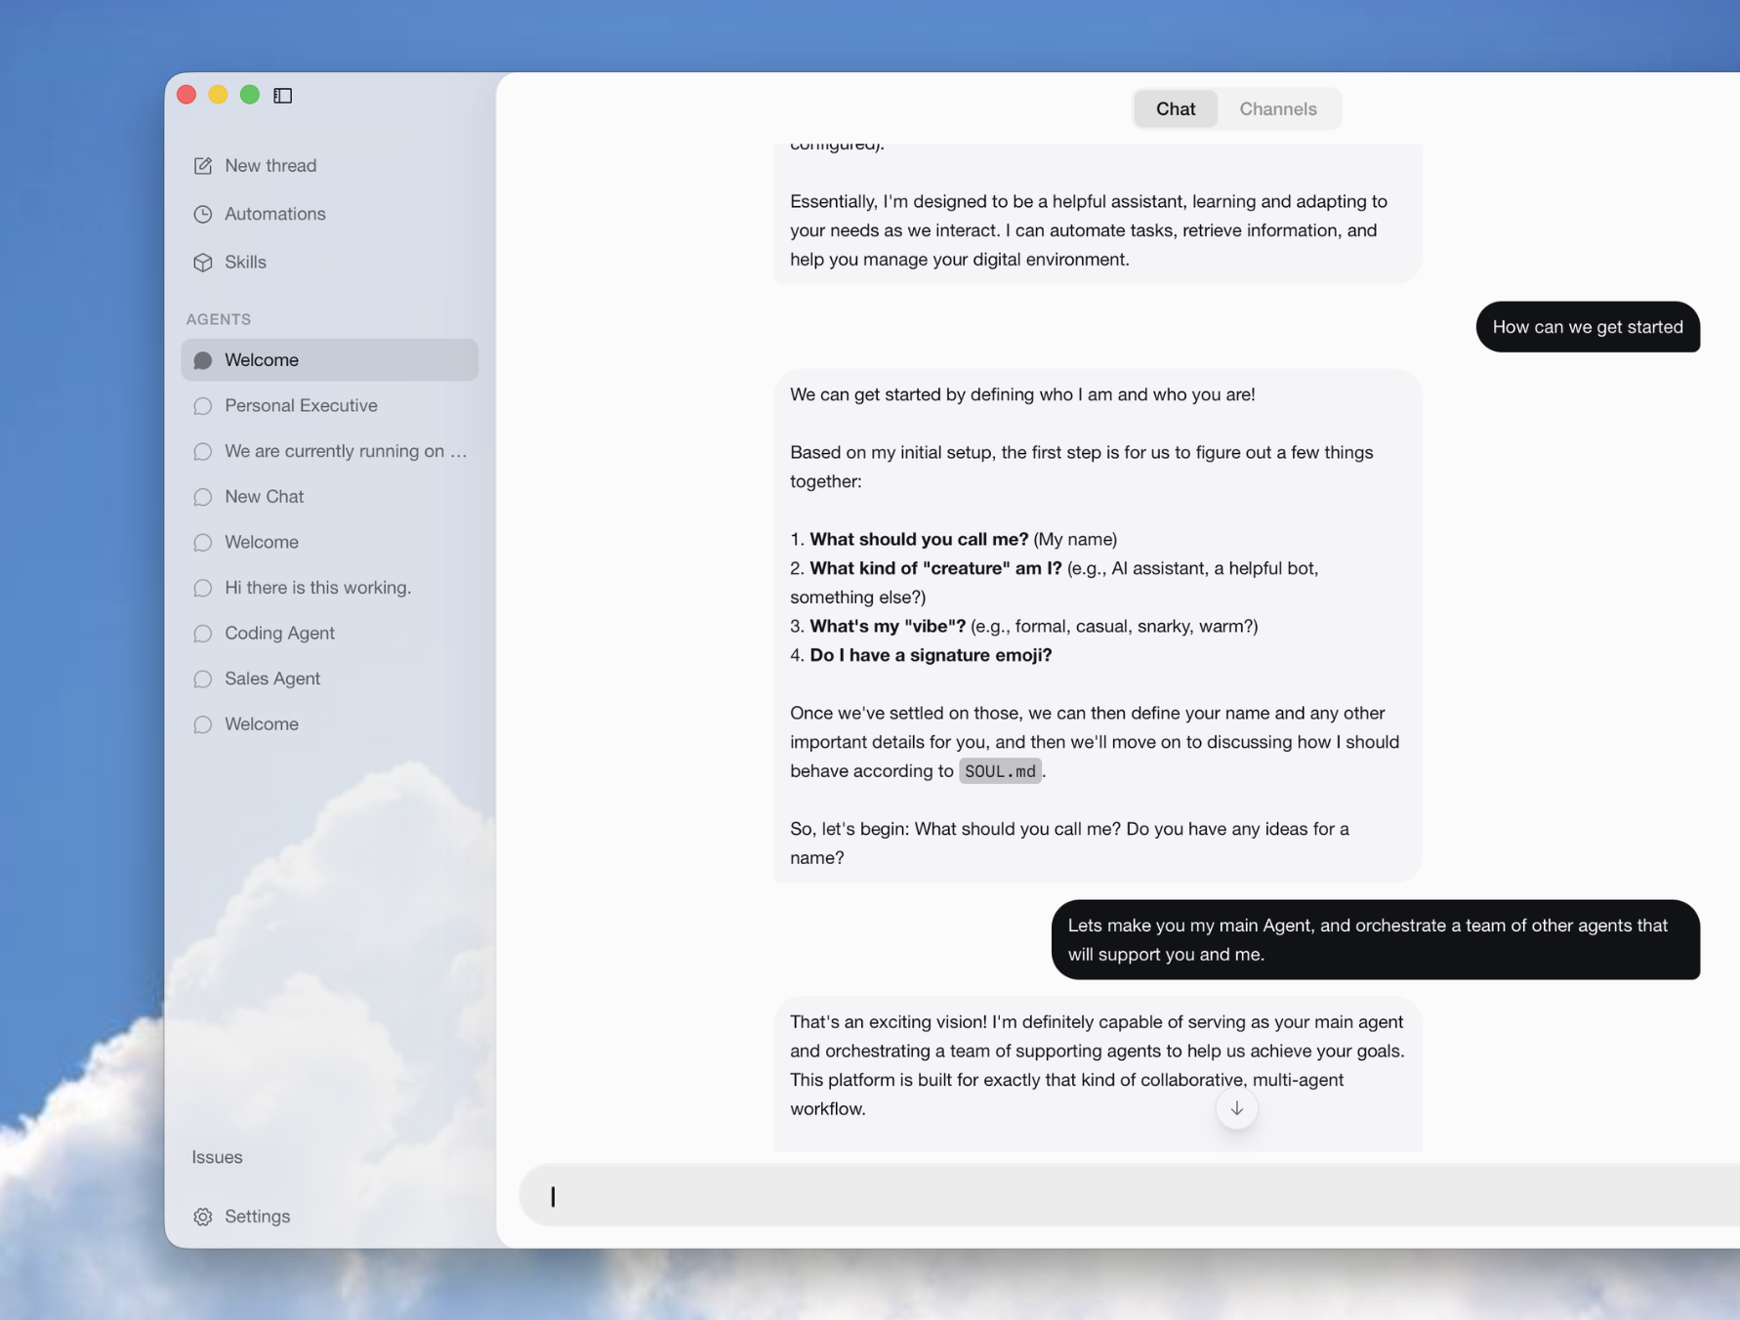Select the highlighted Welcome agent entry

pos(261,359)
